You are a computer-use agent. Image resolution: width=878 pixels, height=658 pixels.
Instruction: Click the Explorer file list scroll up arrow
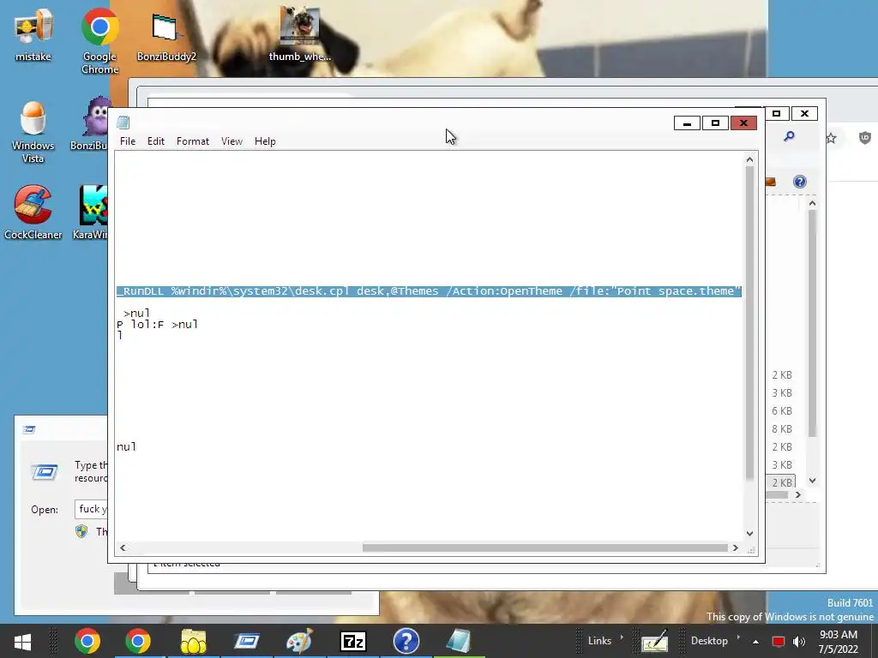pyautogui.click(x=813, y=204)
